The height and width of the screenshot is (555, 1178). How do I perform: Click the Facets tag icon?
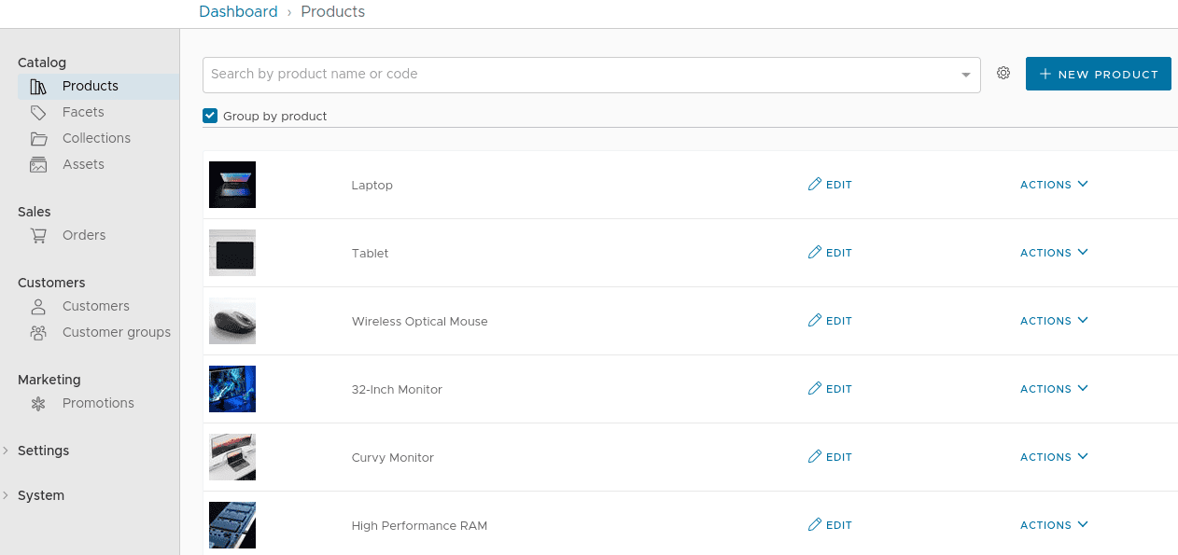coord(38,113)
